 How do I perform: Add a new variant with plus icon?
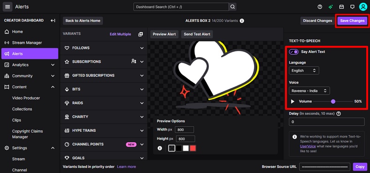click(x=140, y=34)
